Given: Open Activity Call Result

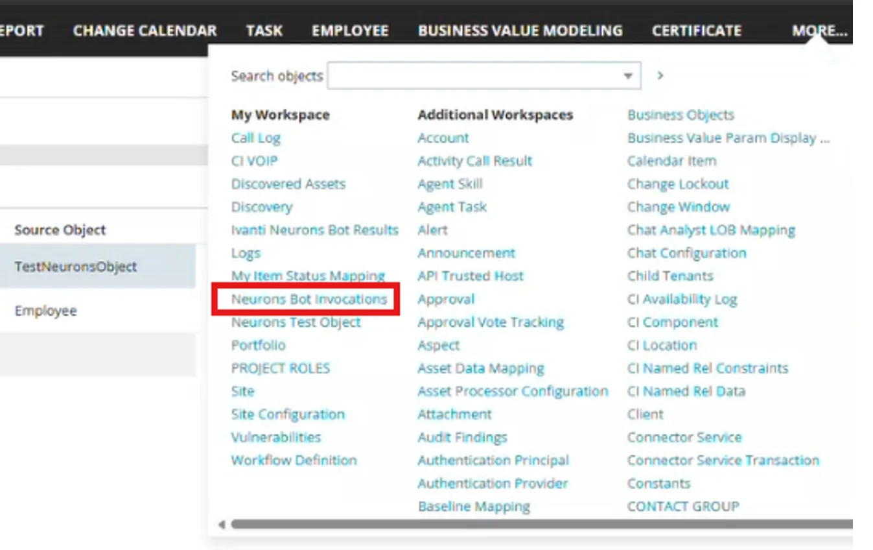Looking at the screenshot, I should (474, 161).
